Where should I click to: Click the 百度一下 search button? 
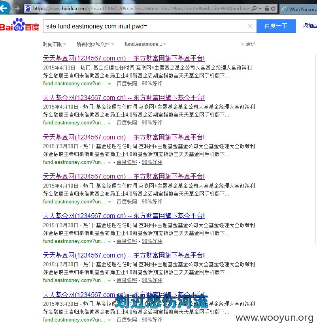click(276, 26)
